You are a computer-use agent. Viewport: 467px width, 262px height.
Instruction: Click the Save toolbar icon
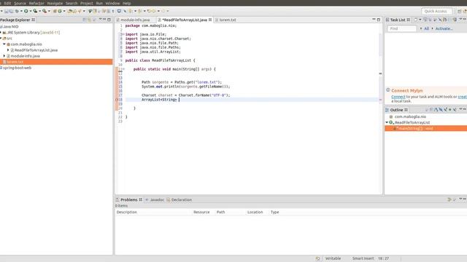coord(7,11)
